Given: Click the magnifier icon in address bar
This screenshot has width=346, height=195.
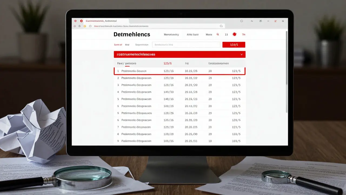Looking at the screenshot, I should click(221, 26).
